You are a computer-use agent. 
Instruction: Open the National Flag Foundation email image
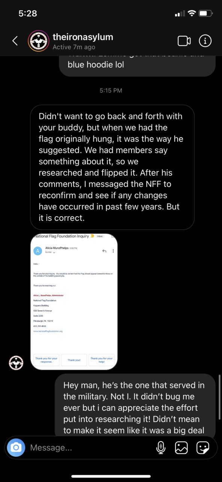[74, 301]
